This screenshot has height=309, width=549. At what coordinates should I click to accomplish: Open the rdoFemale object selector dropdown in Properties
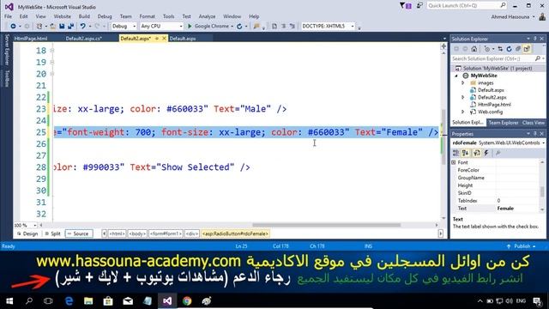pos(543,143)
